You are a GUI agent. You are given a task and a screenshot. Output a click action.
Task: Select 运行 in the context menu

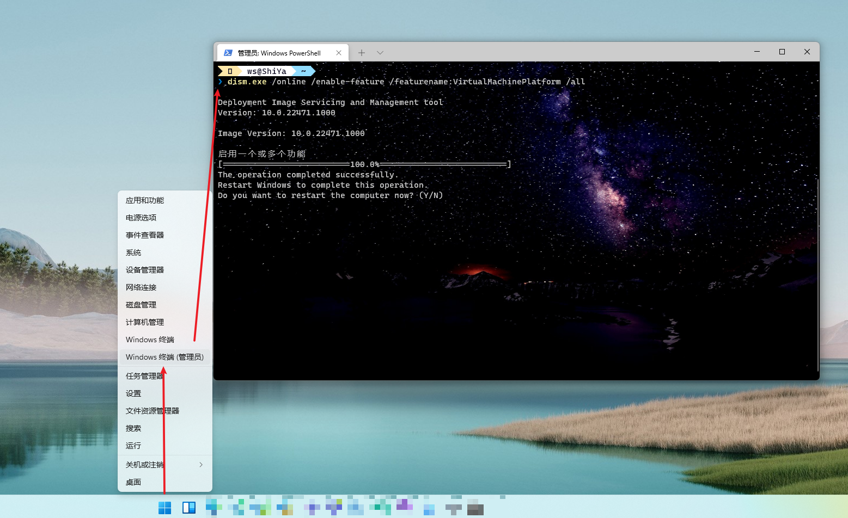[165, 446]
